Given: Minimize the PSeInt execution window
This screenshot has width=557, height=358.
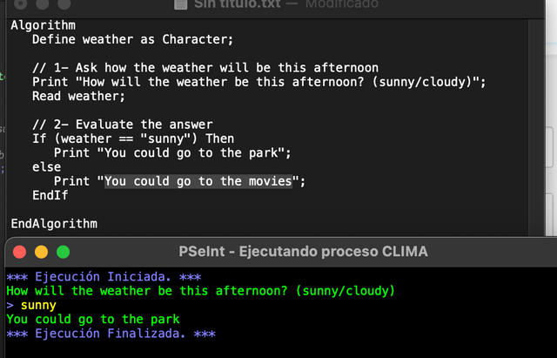Looking at the screenshot, I should (41, 252).
